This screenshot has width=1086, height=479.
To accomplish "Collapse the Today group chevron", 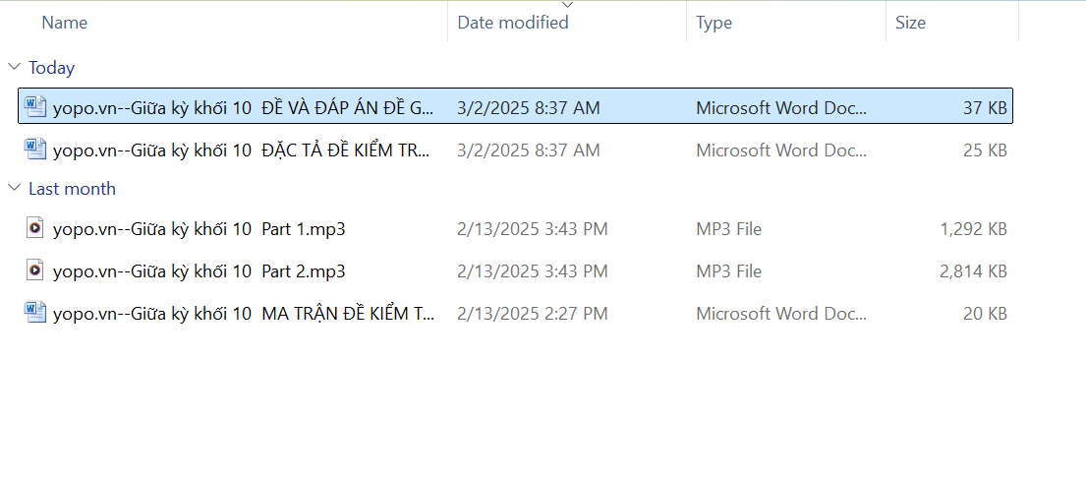I will 14,67.
